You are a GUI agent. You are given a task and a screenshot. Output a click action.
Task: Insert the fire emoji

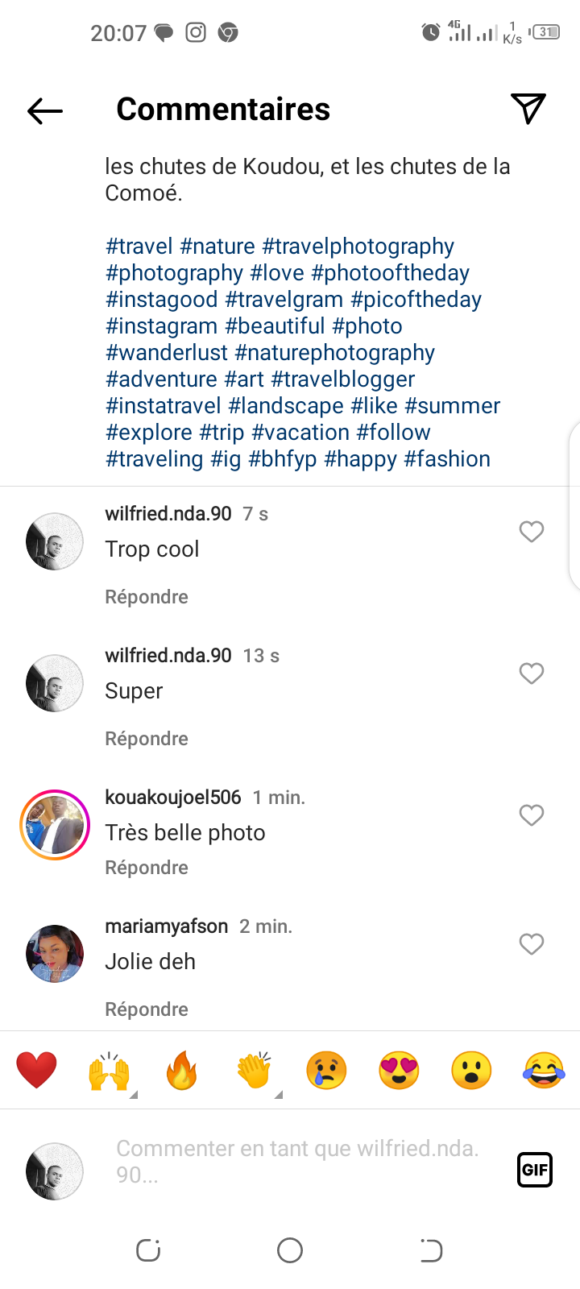point(182,1071)
